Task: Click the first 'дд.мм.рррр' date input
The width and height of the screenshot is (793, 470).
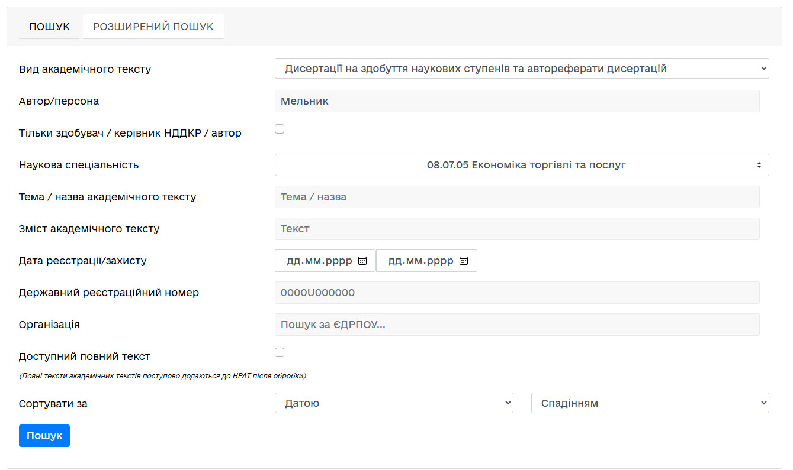Action: pyautogui.click(x=319, y=261)
